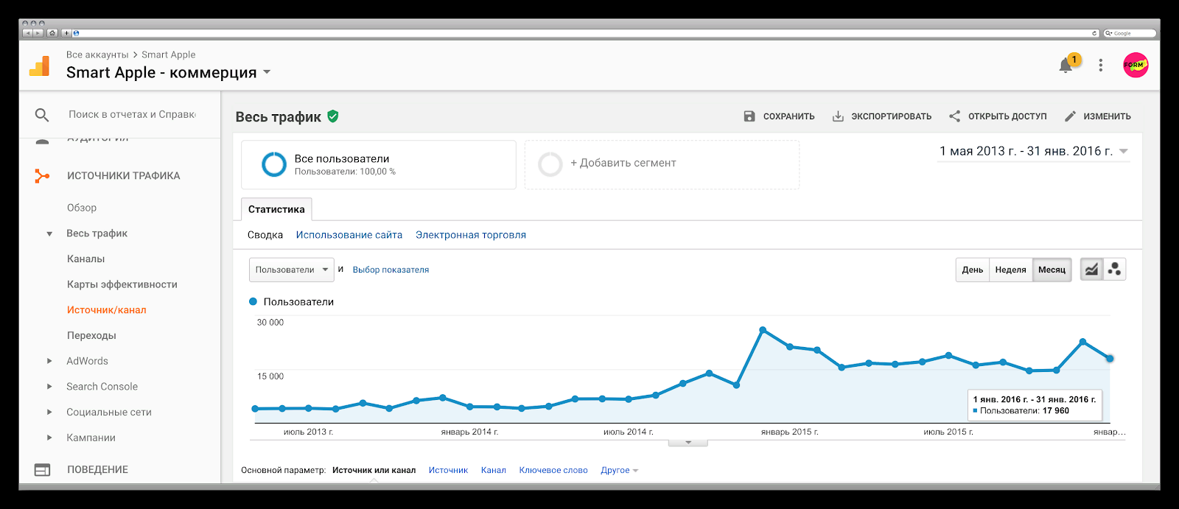Open the Пользователи metric dropdown
The height and width of the screenshot is (509, 1179).
tap(292, 270)
